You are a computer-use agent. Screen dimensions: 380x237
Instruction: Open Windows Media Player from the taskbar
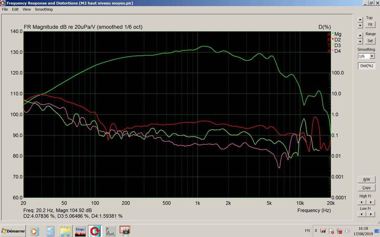click(34, 231)
